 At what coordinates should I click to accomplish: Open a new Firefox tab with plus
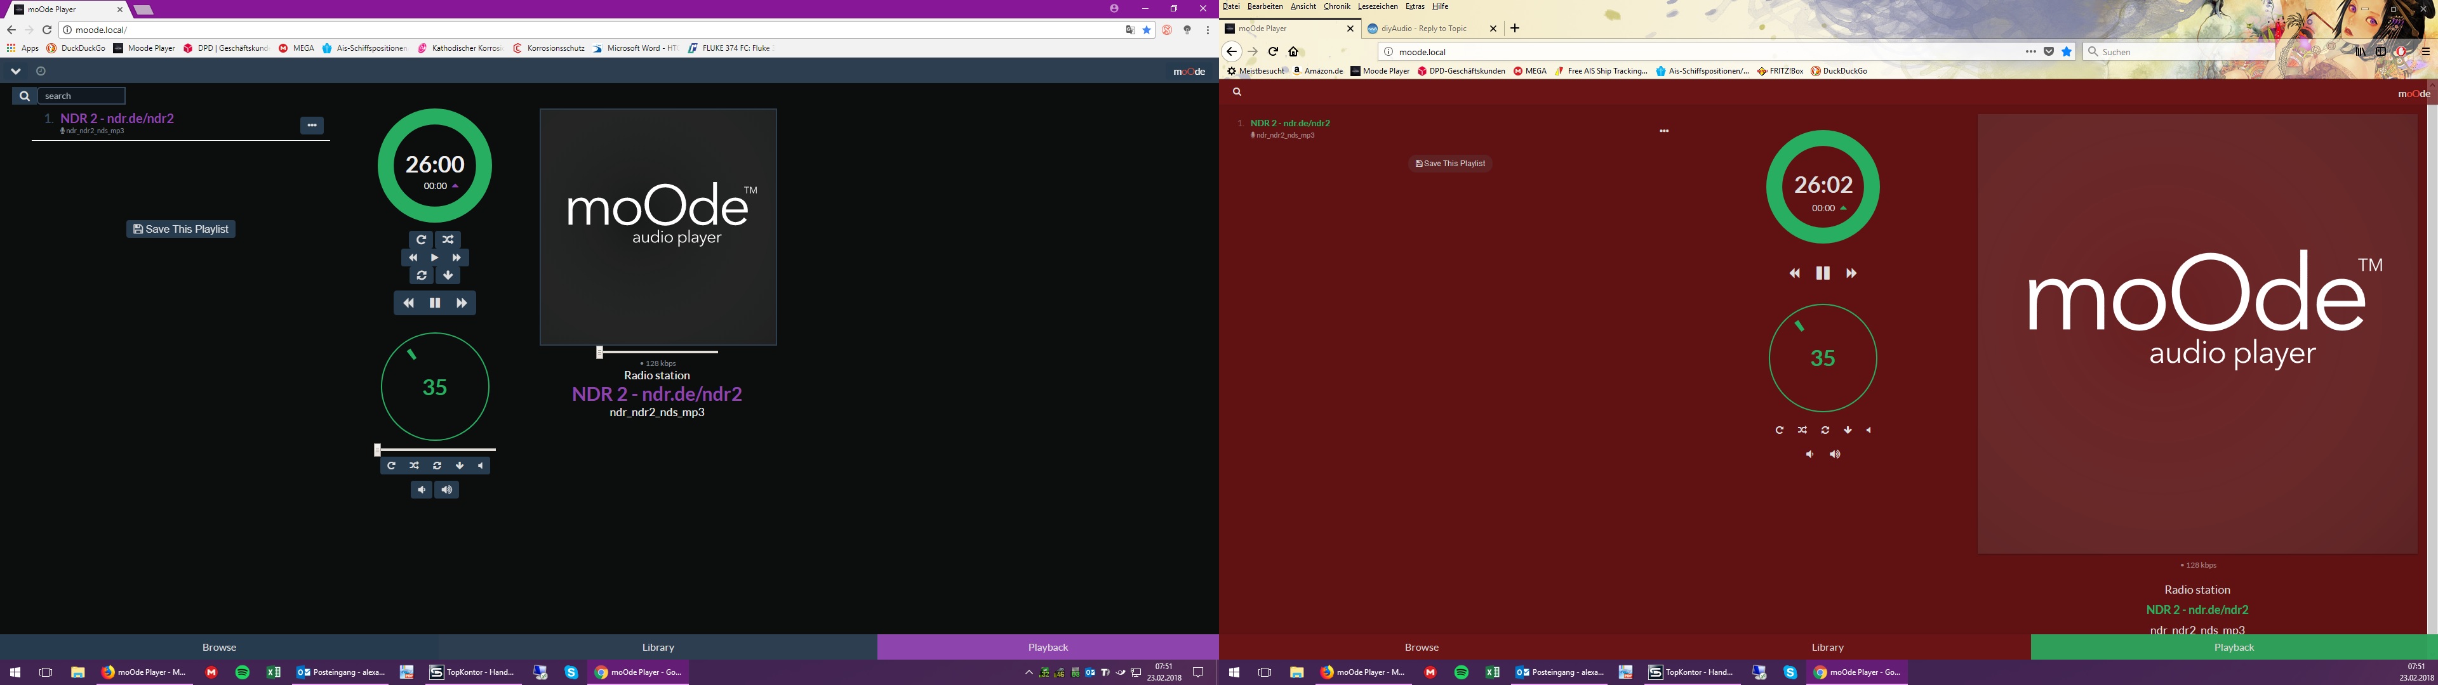(x=1514, y=29)
